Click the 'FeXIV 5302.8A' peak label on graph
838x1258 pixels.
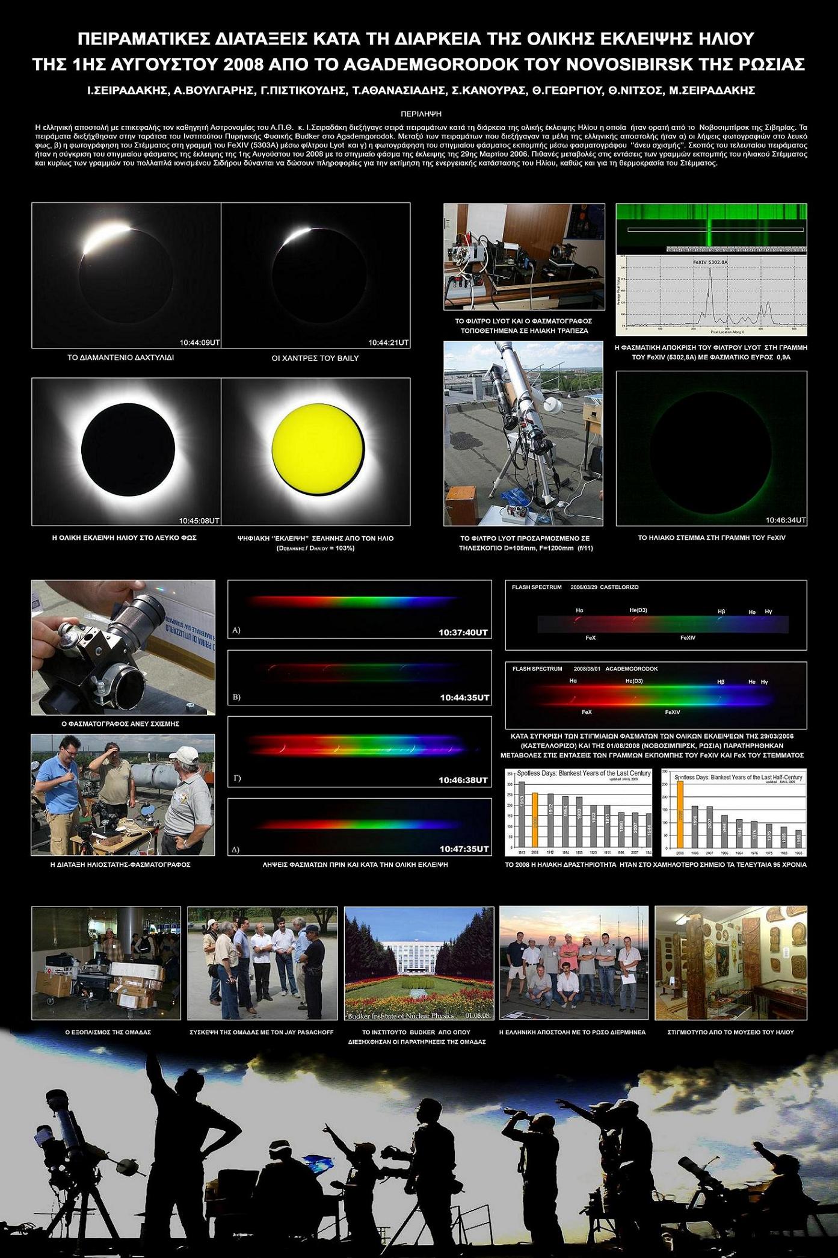(711, 262)
